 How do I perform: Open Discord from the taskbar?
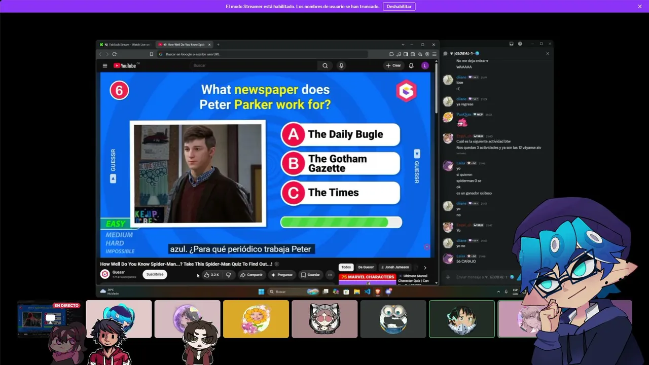[x=388, y=291]
